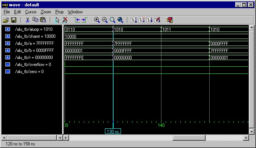Click the b value 00000001 in waveform
The height and width of the screenshot is (148, 256).
[x=74, y=50]
